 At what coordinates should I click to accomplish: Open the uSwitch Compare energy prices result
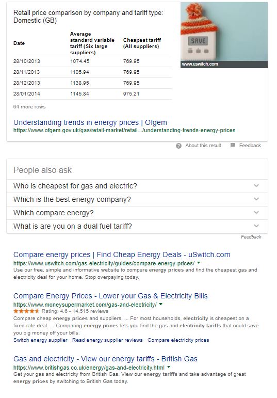(x=122, y=254)
